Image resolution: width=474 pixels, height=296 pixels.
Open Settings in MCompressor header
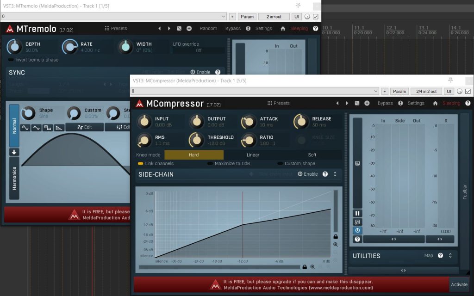click(x=416, y=103)
